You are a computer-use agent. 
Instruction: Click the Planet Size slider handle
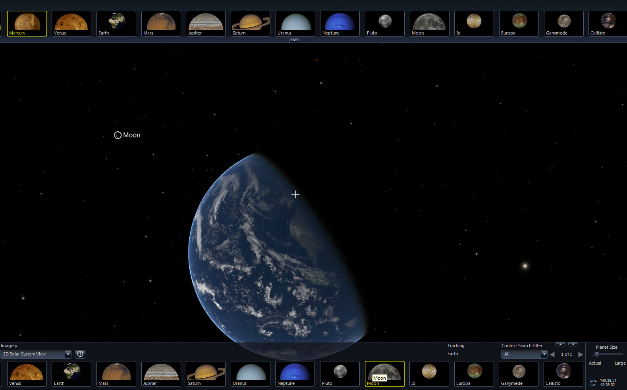pos(597,354)
